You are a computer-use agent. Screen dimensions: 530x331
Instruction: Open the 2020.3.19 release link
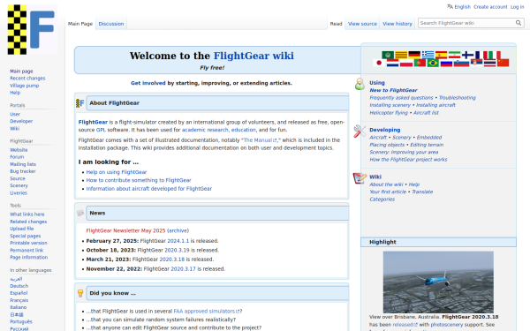[x=177, y=251]
